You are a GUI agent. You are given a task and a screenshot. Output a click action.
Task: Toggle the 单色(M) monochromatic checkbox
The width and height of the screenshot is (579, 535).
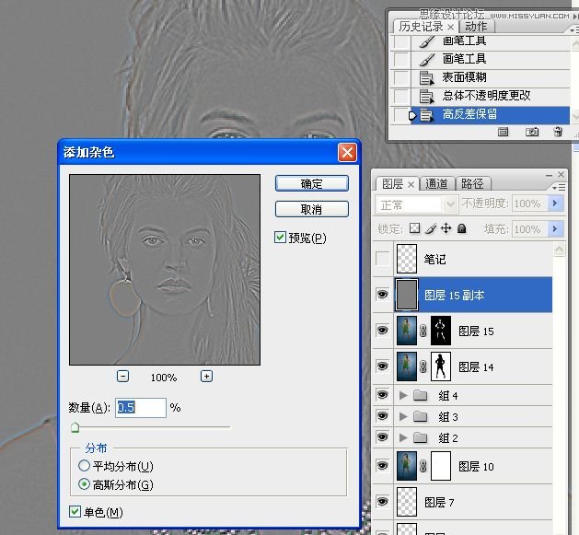pyautogui.click(x=75, y=512)
